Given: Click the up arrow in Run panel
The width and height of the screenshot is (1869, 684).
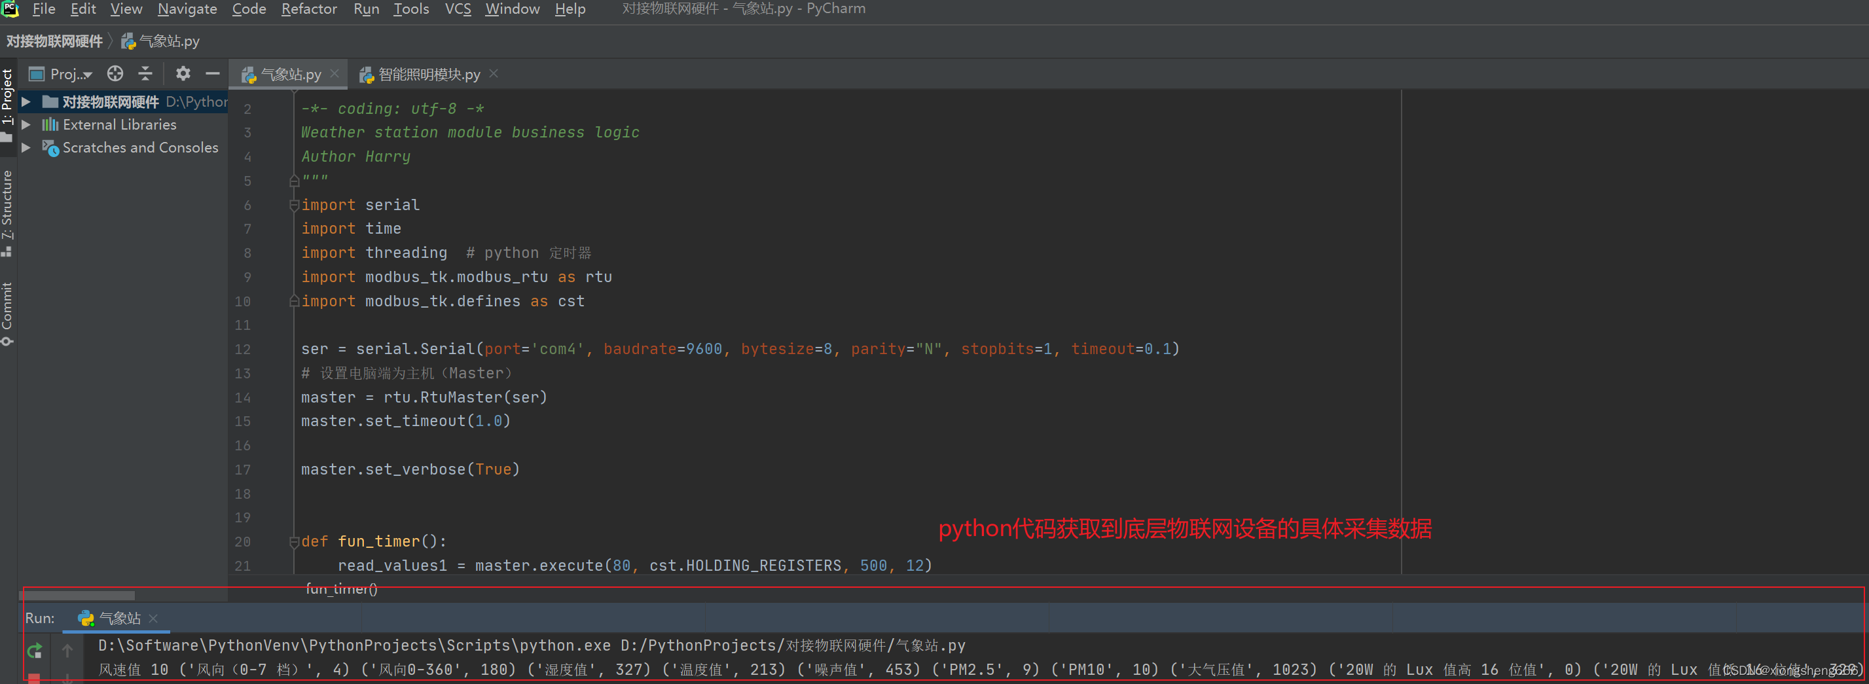Looking at the screenshot, I should point(67,651).
